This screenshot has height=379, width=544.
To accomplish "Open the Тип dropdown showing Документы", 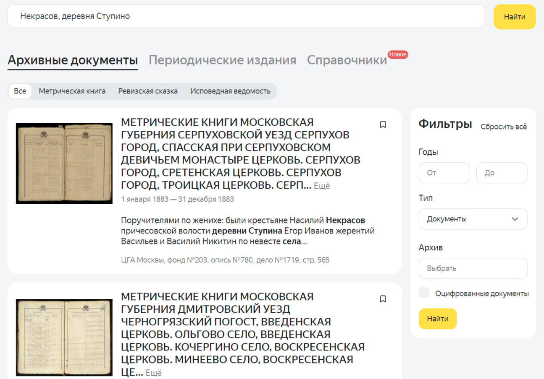I will pyautogui.click(x=473, y=219).
